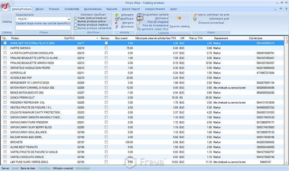
Task: Open the Cod PLU column filter arrow
Action: [97, 38]
